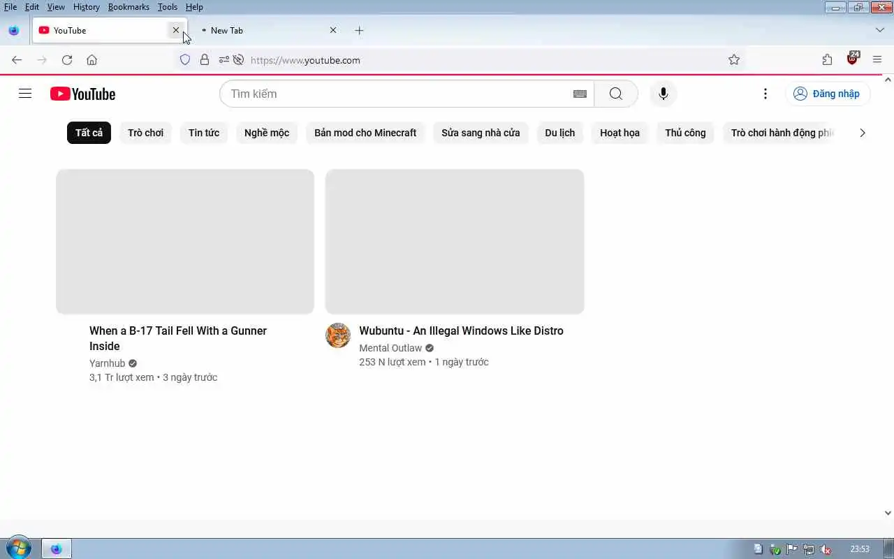This screenshot has height=559, width=894.
Task: Click the page scrollbar down arrow
Action: tap(888, 513)
